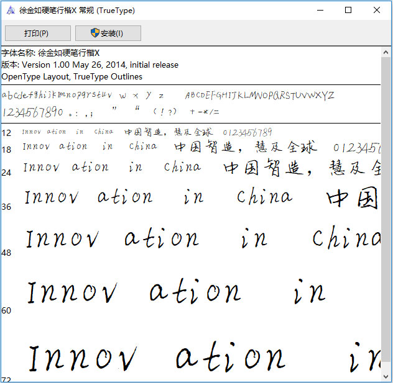Click the 安装(I) install button
This screenshot has height=383, width=393.
click(x=108, y=33)
